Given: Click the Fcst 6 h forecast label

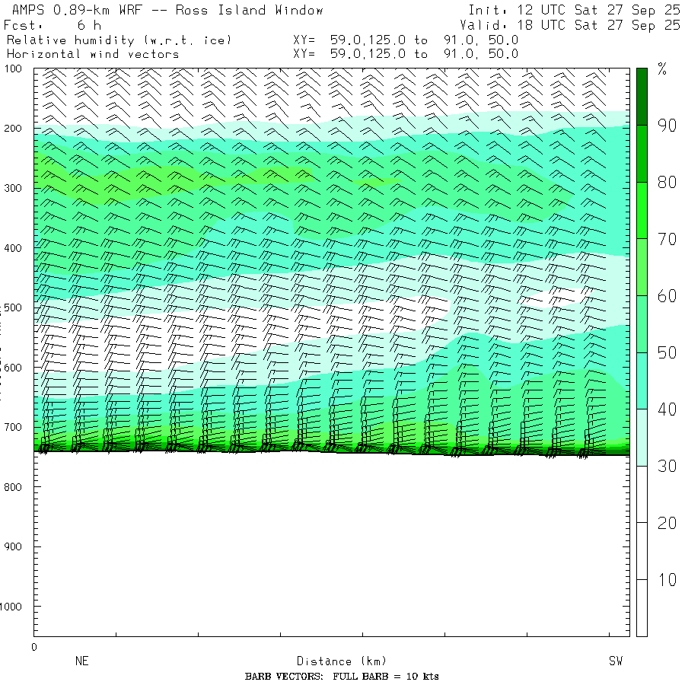Looking at the screenshot, I should click(53, 25).
